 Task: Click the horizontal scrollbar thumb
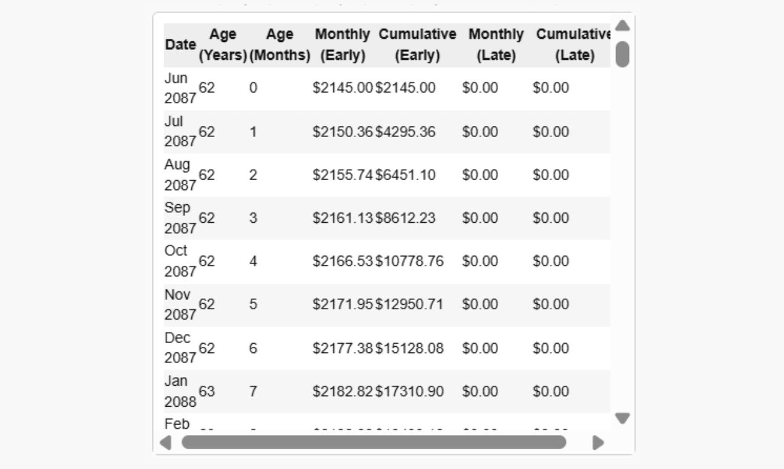[373, 442]
